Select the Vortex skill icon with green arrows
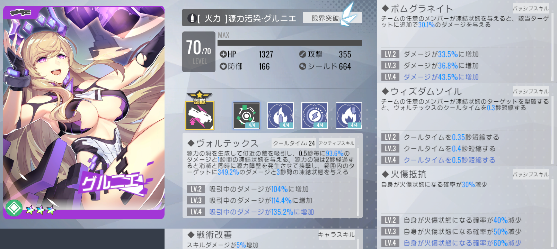Viewport: 557px width, 249px height. [246, 116]
